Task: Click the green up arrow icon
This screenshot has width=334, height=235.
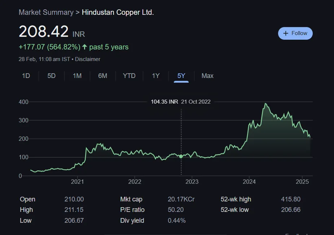Action: (84, 47)
